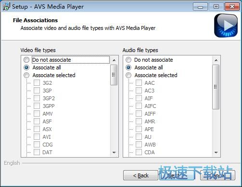Viewport: 242px width, 187px height.
Task: Click the 'File Associations' heading text
Action: [35, 20]
